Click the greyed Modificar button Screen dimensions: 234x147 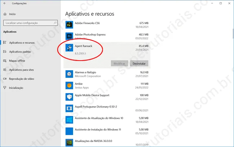120,63
